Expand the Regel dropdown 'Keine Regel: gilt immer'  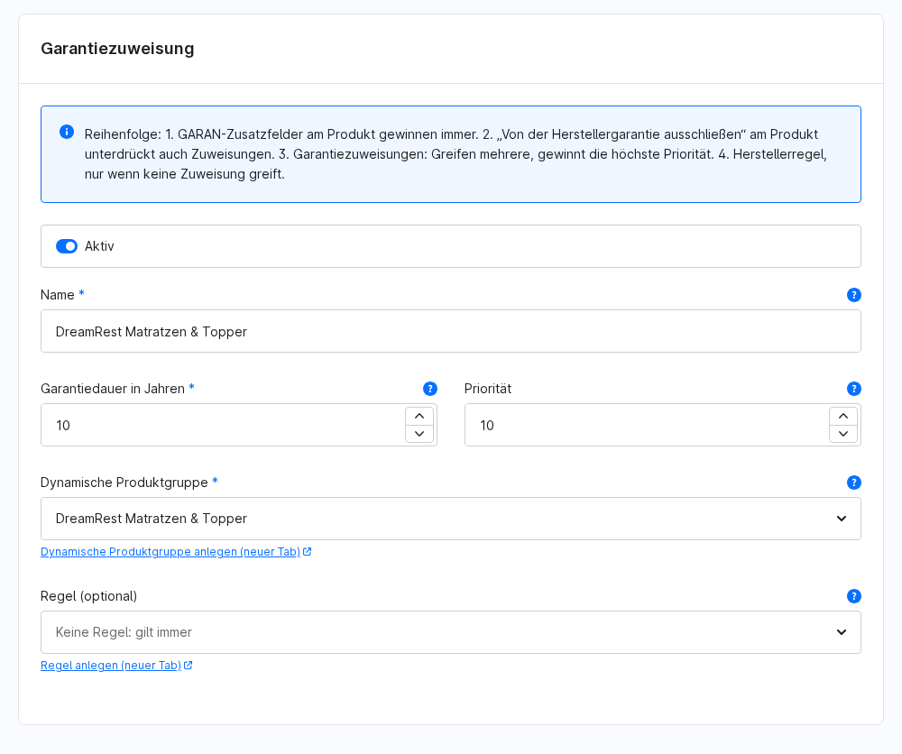pos(451,632)
